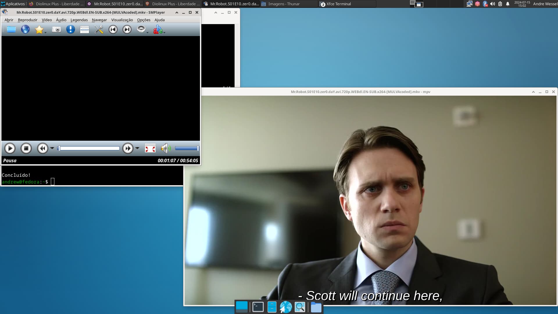Click Show Desktop icon in the dock
This screenshot has height=314, width=558.
click(x=242, y=307)
